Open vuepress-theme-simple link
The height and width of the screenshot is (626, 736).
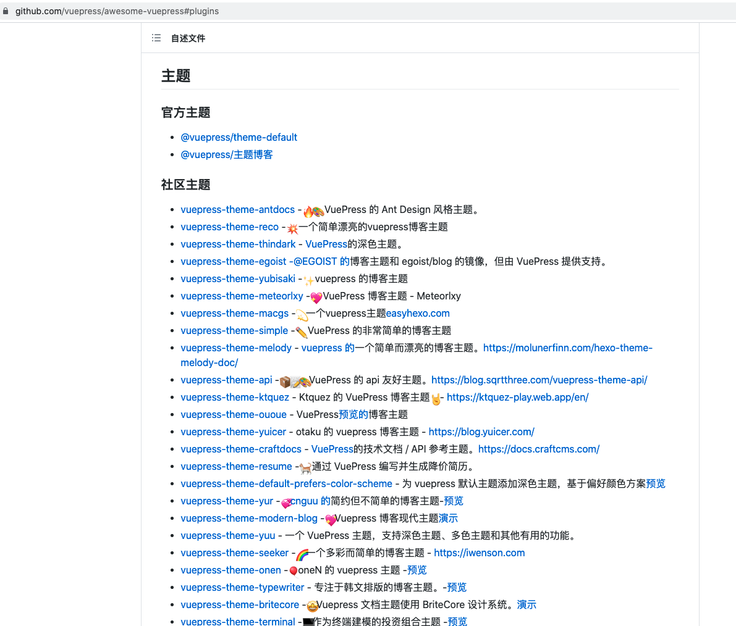click(234, 331)
